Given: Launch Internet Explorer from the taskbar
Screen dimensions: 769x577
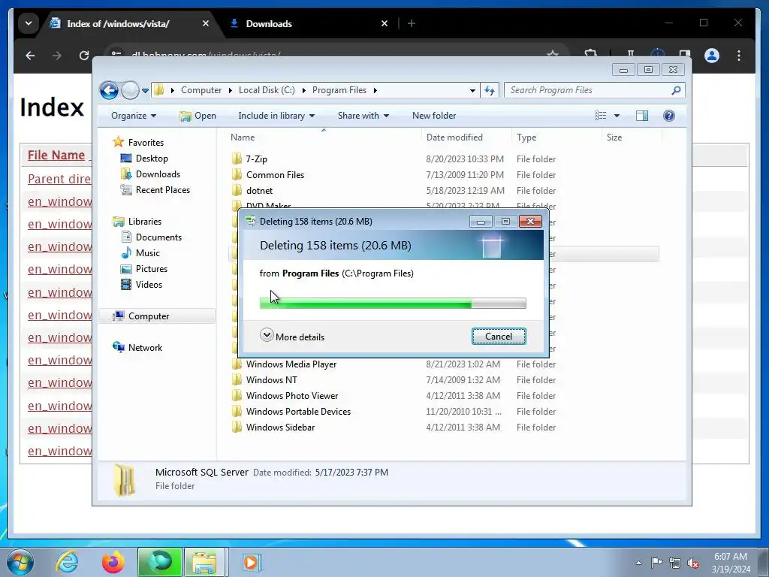Looking at the screenshot, I should click(67, 562).
